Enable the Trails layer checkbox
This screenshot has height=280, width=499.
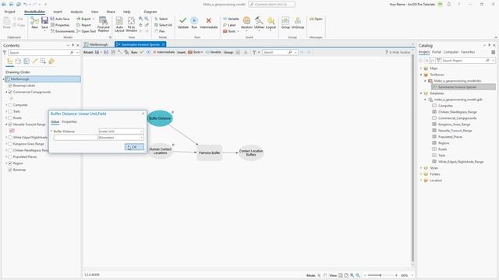pos(10,111)
